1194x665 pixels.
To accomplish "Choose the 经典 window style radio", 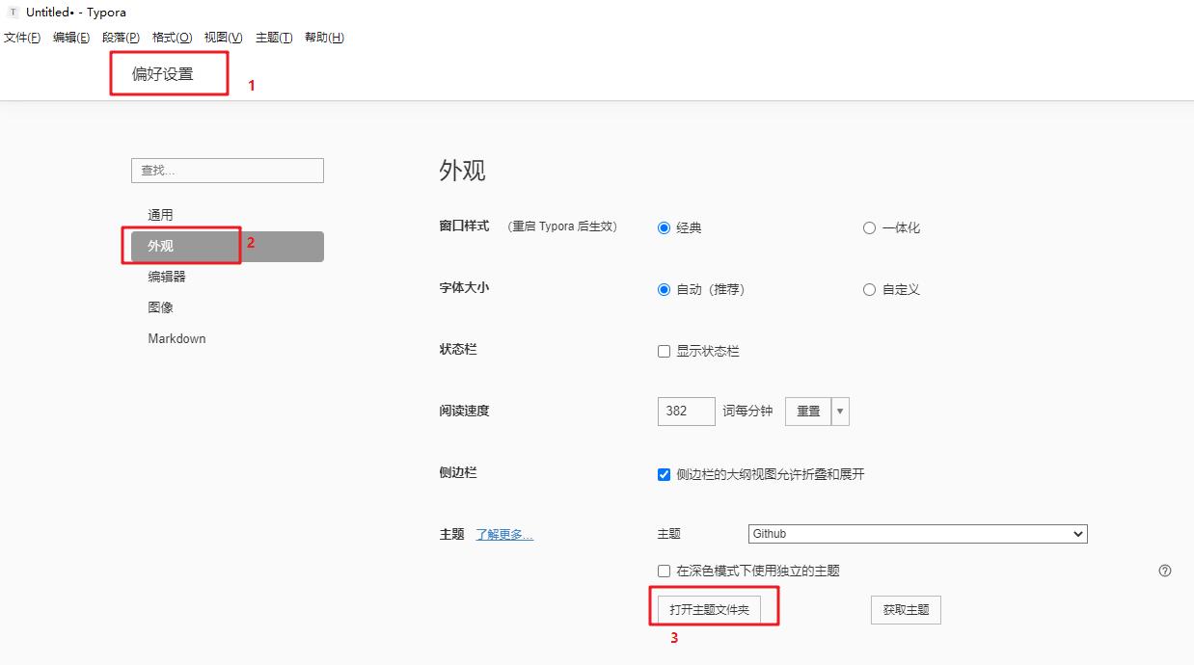I will point(664,228).
